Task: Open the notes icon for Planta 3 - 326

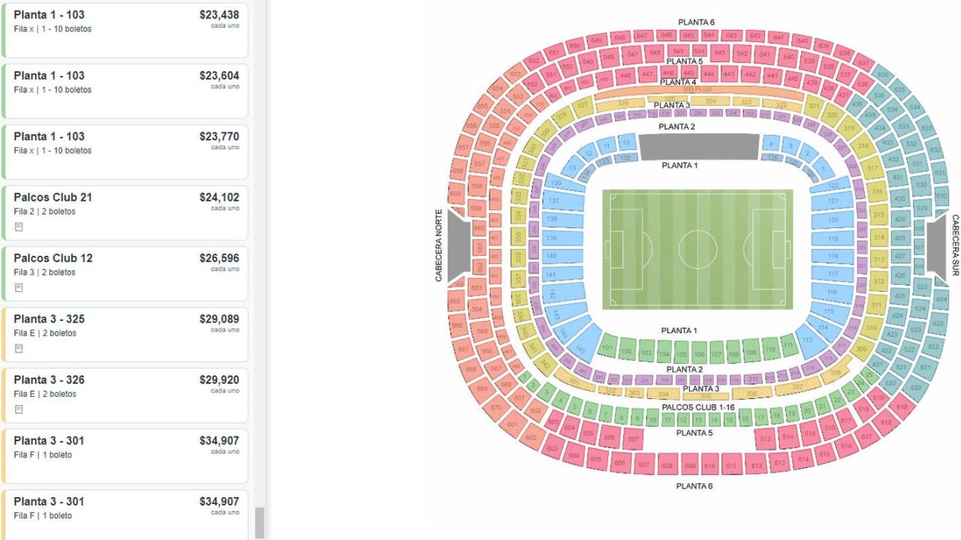Action: (x=19, y=409)
